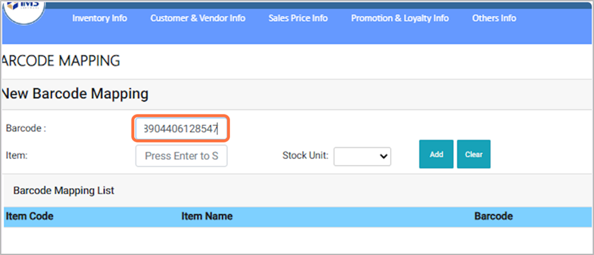The image size is (594, 255).
Task: Click the Item Code column header
Action: click(30, 216)
